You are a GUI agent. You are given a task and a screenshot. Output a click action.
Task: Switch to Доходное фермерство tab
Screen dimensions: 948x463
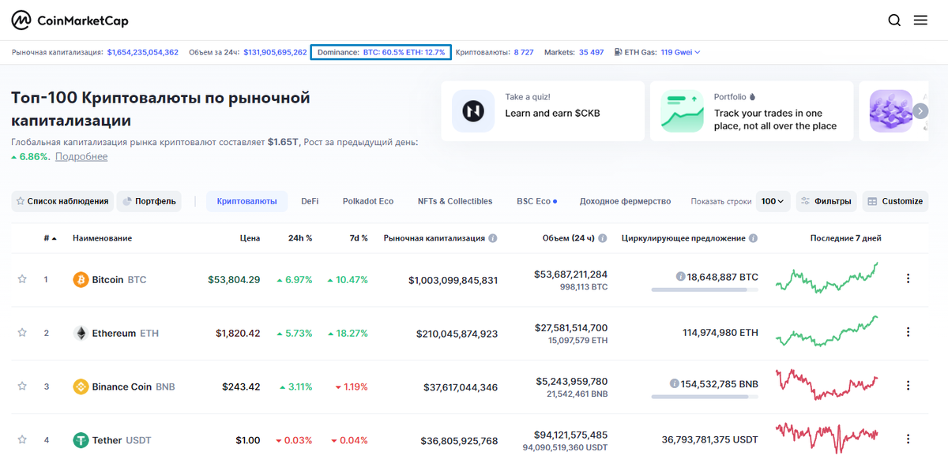(x=625, y=201)
